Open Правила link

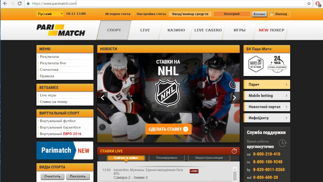[x=47, y=76]
